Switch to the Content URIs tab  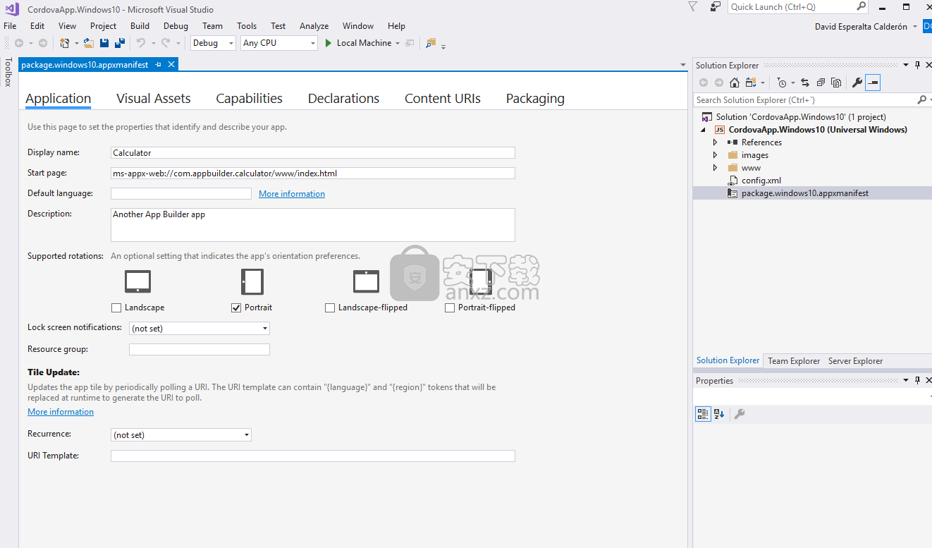(443, 99)
